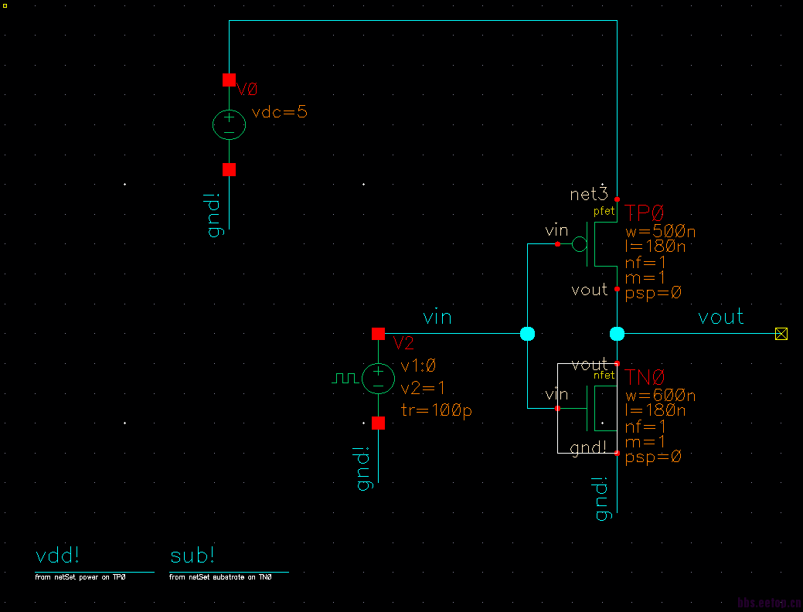Select the vin label at nfet gate
Image resolution: width=803 pixels, height=612 pixels.
(556, 394)
